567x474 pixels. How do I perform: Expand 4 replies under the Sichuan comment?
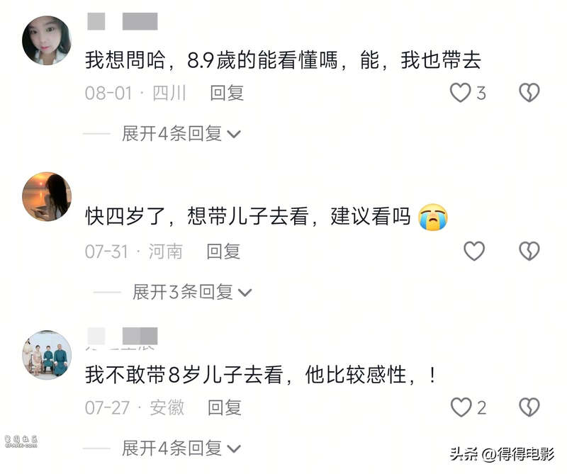tap(181, 134)
